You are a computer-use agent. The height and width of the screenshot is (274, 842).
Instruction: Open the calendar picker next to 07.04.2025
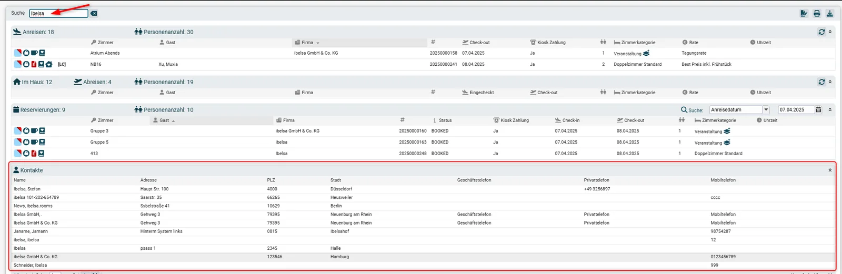tap(818, 110)
